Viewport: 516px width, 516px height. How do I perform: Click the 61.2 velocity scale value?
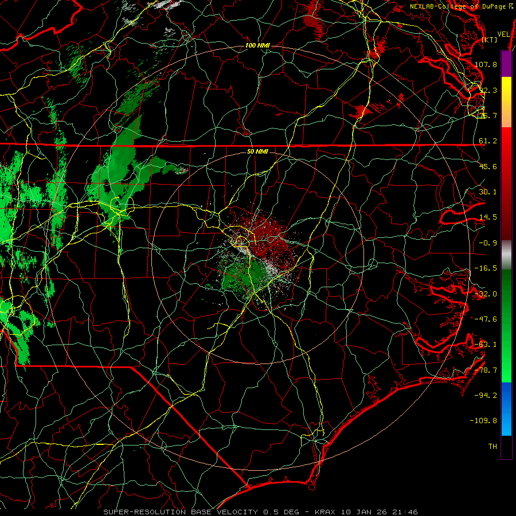[x=488, y=141]
